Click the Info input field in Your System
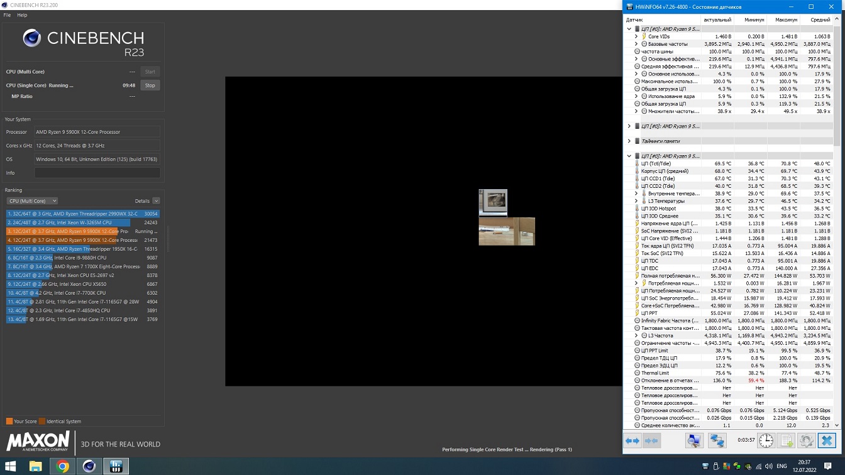Image resolution: width=845 pixels, height=475 pixels. point(97,173)
